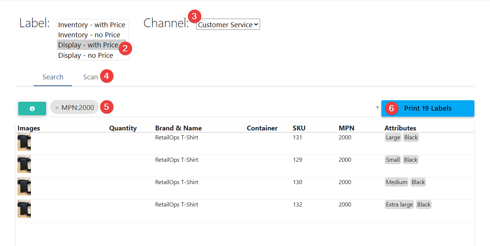490x246 pixels.
Task: Click the 'Extra large' attribute tag
Action: 399,205
